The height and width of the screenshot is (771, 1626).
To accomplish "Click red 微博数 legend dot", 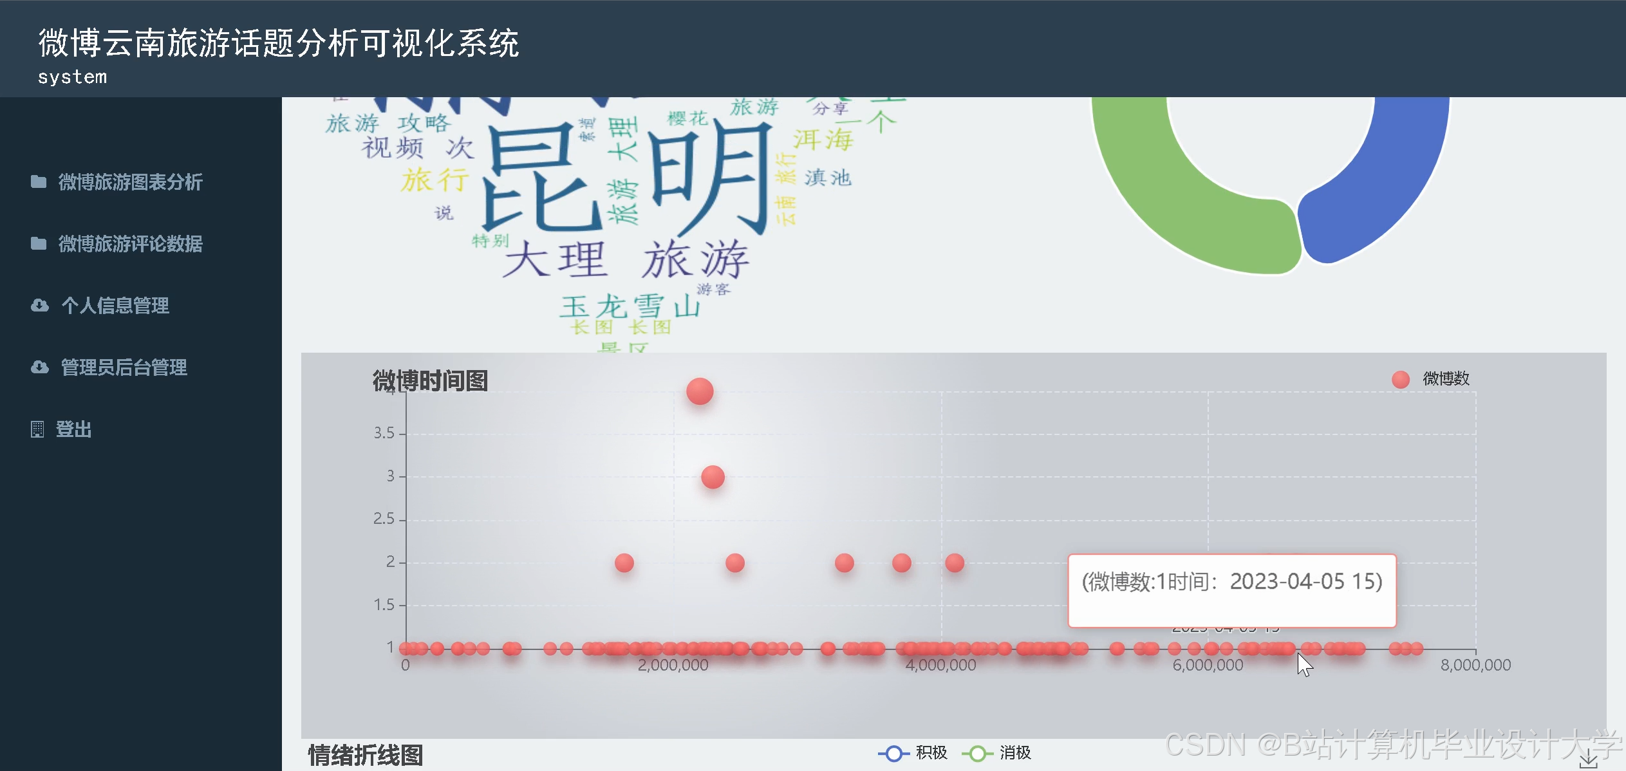I will pyautogui.click(x=1400, y=379).
